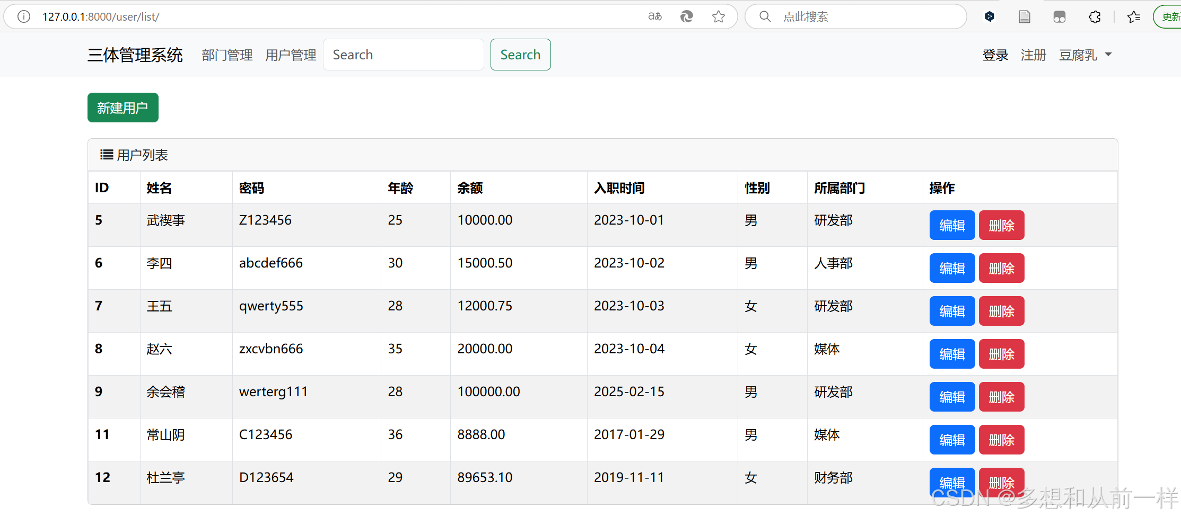
Task: Focus the 点此搜索 browser search box
Action: pyautogui.click(x=855, y=16)
